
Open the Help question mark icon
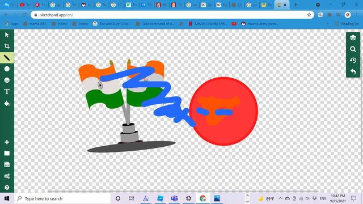pyautogui.click(x=7, y=188)
